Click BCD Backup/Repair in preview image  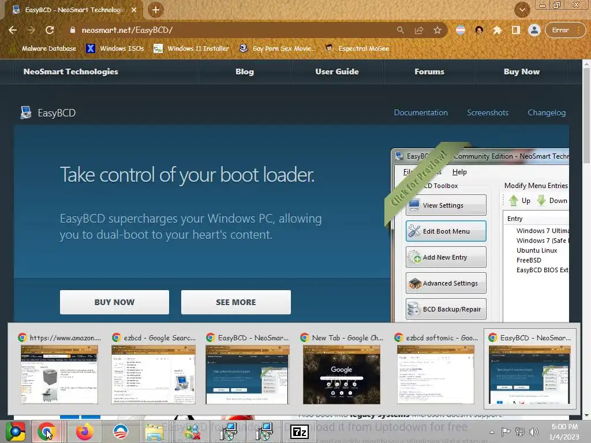point(446,309)
